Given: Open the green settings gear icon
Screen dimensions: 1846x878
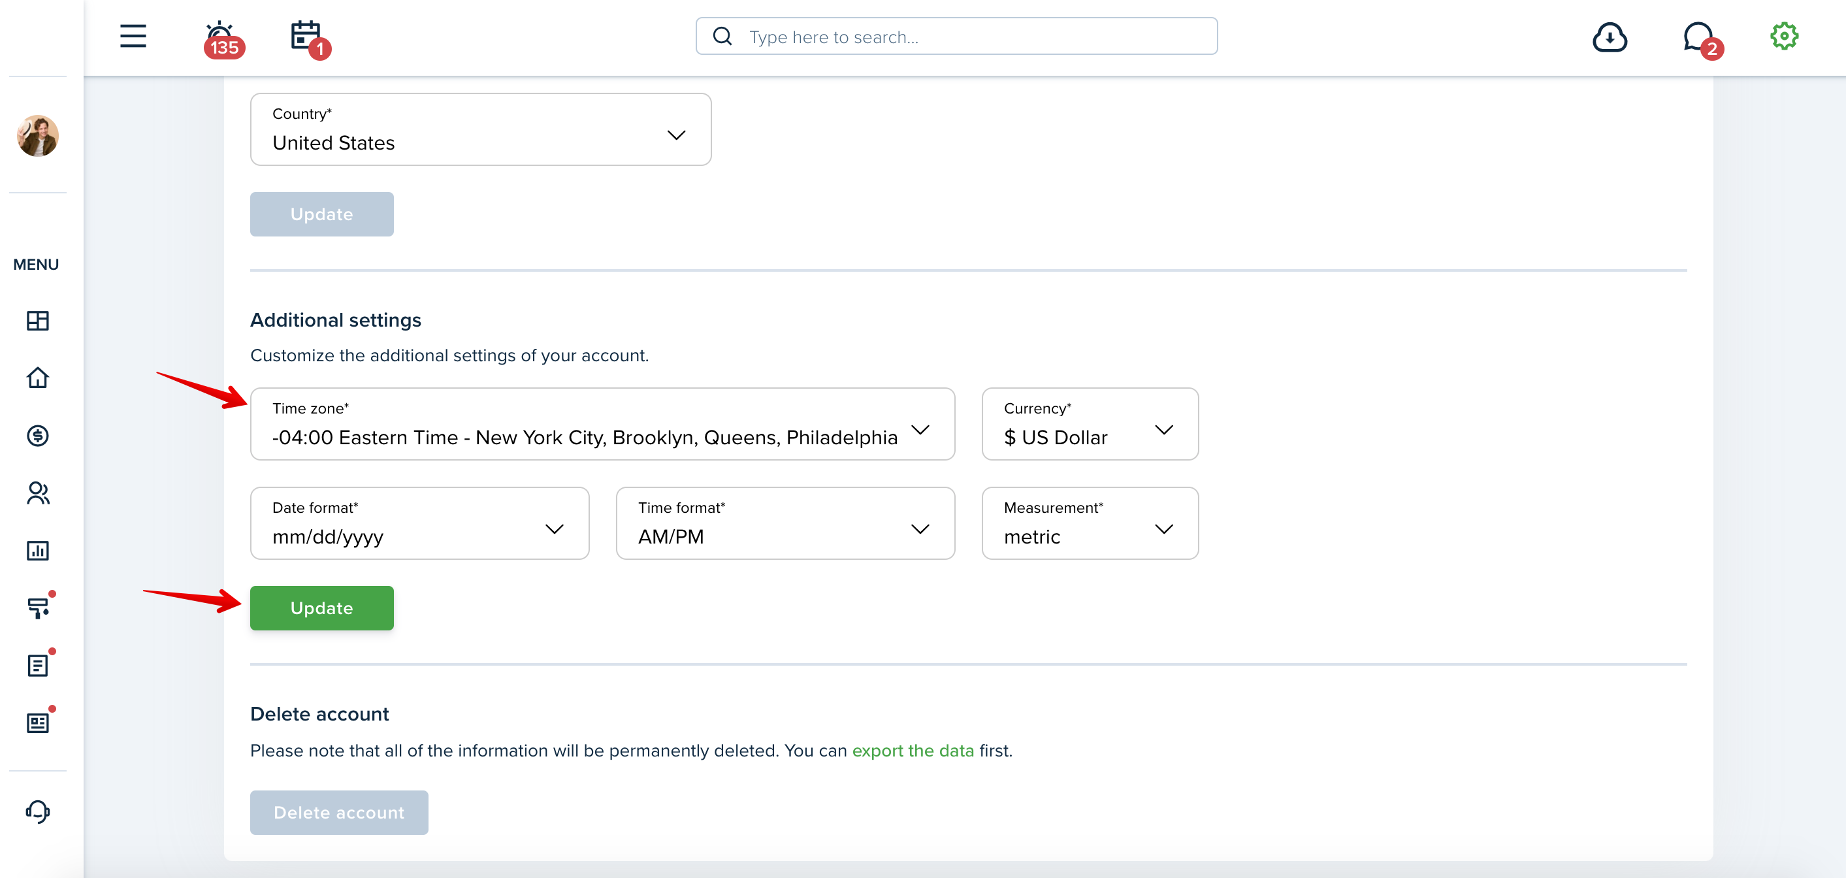Looking at the screenshot, I should tap(1785, 36).
